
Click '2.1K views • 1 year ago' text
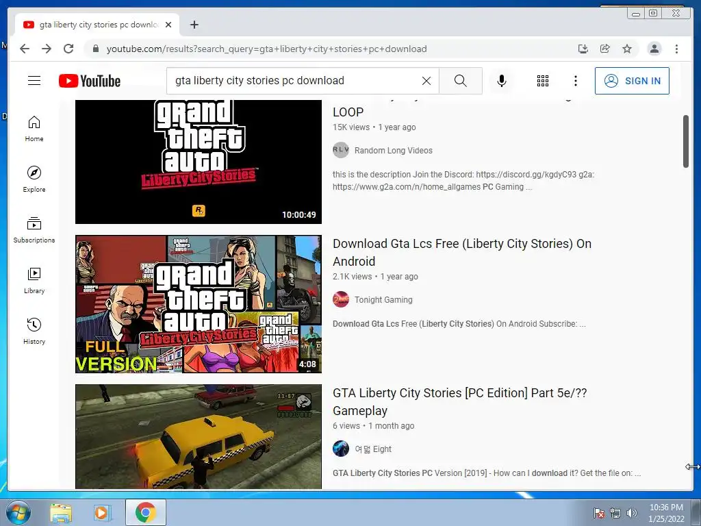pyautogui.click(x=375, y=277)
